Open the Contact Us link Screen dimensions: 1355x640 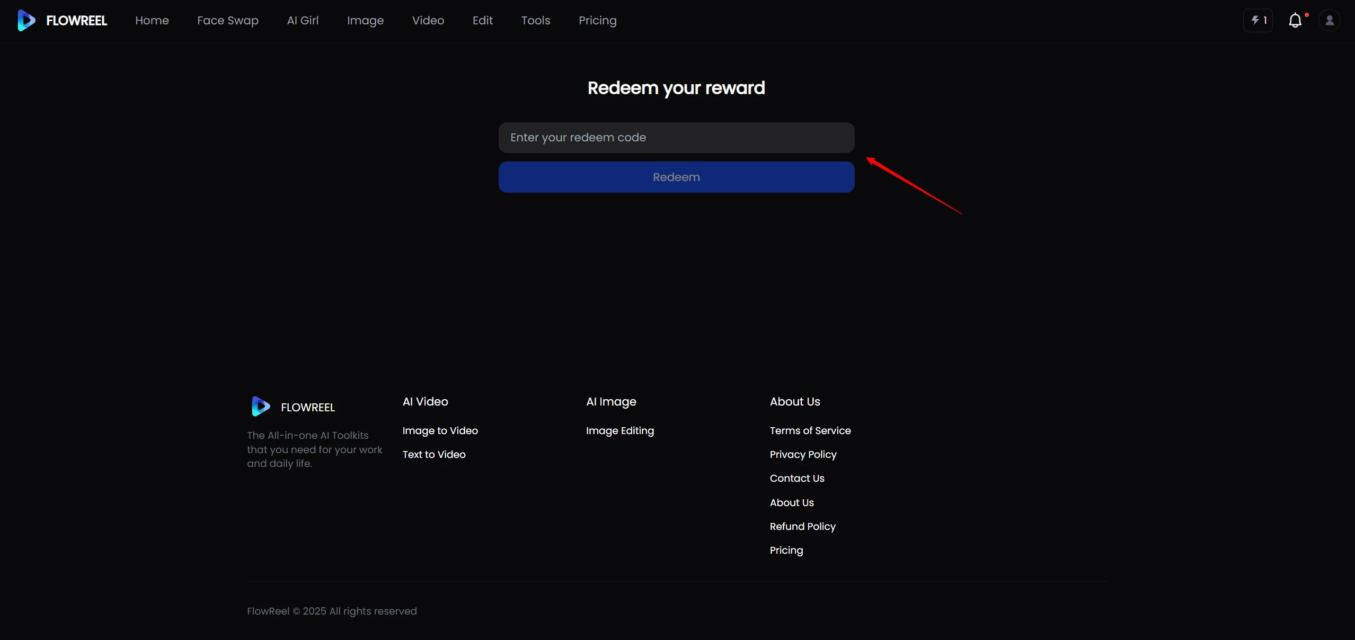click(x=797, y=479)
